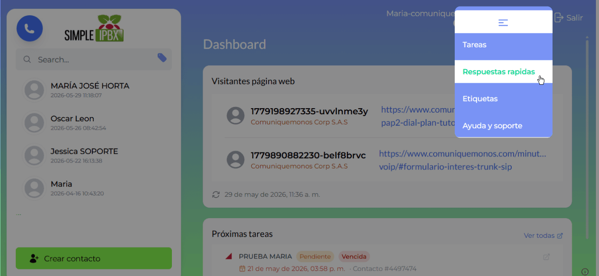Click avatar of visitor 1779198927335-uvvlnme3y
This screenshot has width=599, height=276.
tap(235, 116)
